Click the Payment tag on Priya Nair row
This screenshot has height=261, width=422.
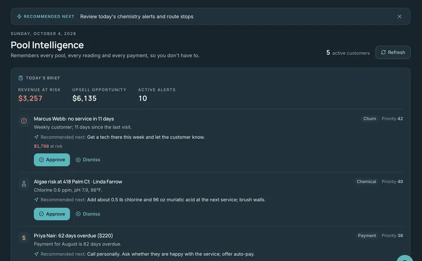[x=367, y=235]
